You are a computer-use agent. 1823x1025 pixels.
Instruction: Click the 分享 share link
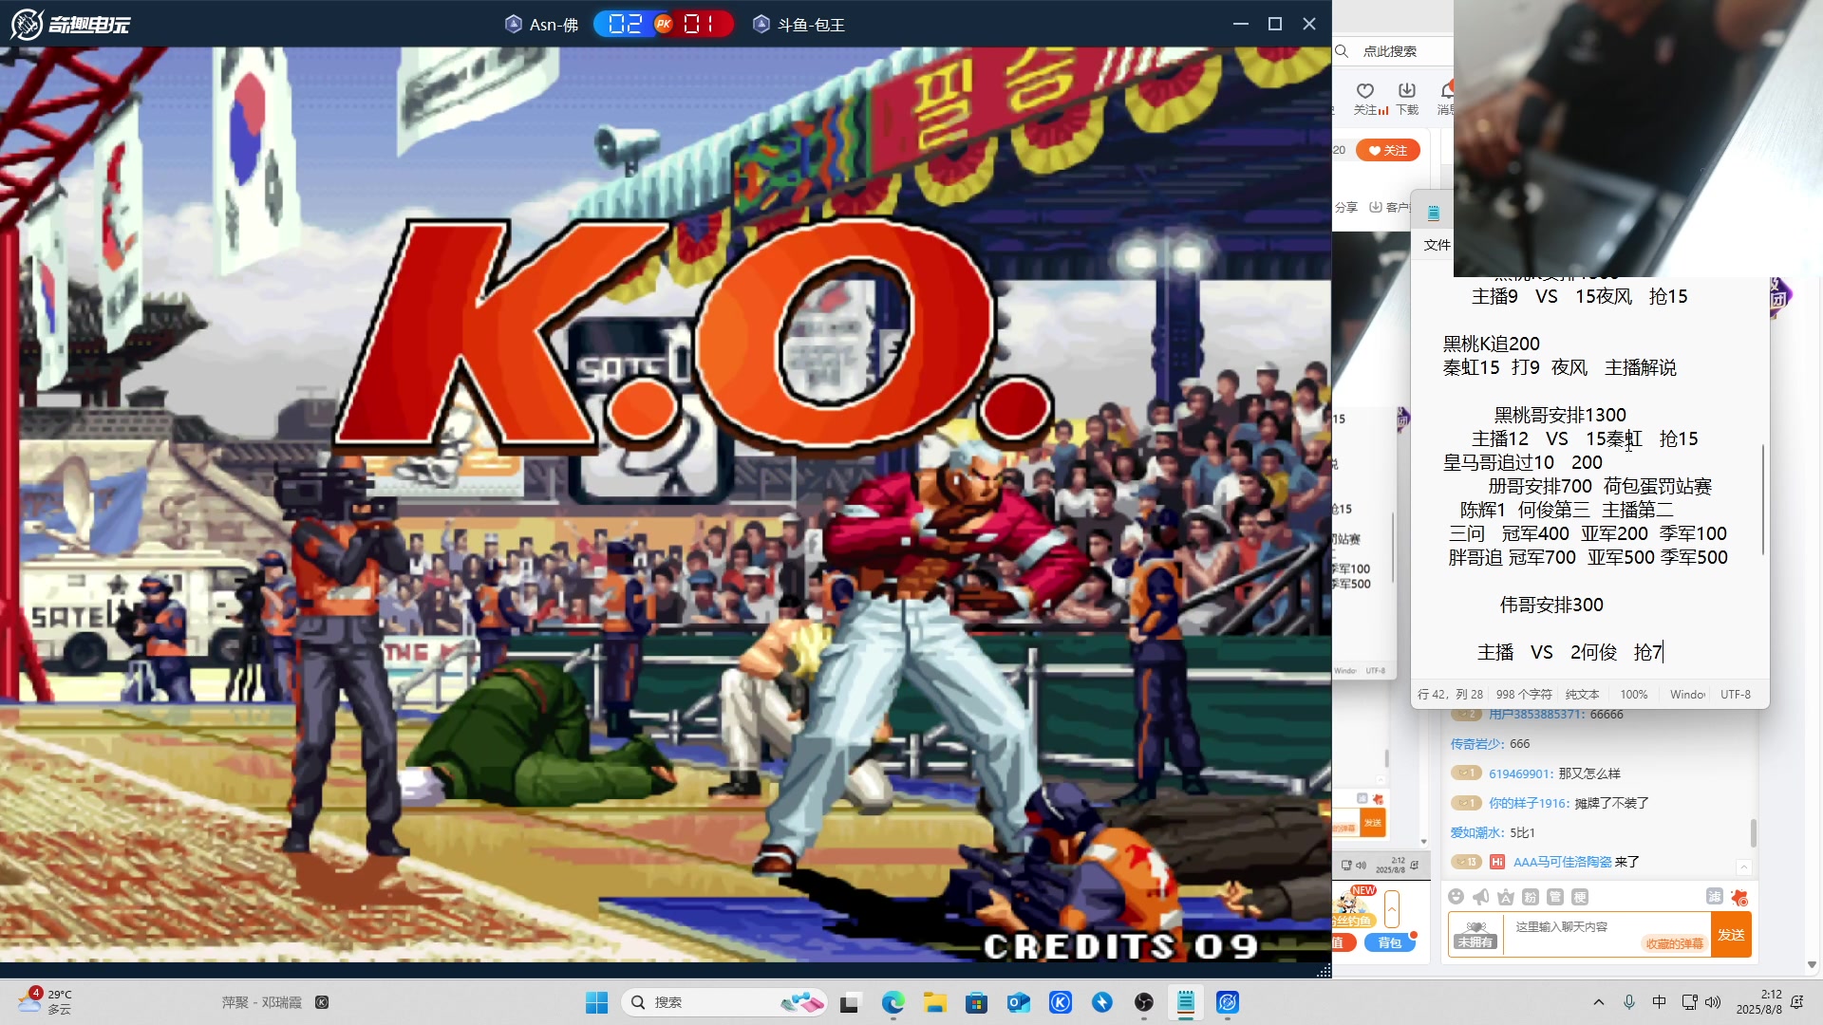pyautogui.click(x=1346, y=207)
